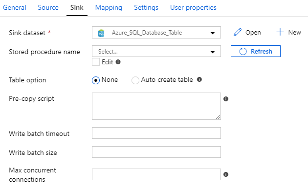This screenshot has width=308, height=190.
Task: Click the Table option label
Action: click(27, 80)
